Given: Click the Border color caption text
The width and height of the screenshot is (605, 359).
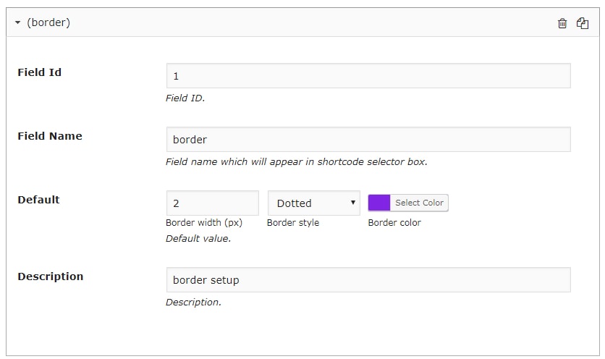Looking at the screenshot, I should [394, 223].
